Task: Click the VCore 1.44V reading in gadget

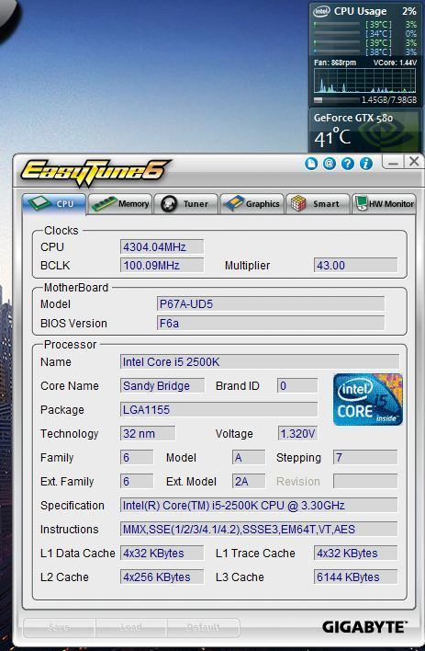Action: [395, 63]
